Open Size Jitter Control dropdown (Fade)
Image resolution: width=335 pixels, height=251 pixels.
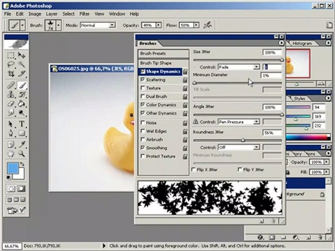coord(256,67)
